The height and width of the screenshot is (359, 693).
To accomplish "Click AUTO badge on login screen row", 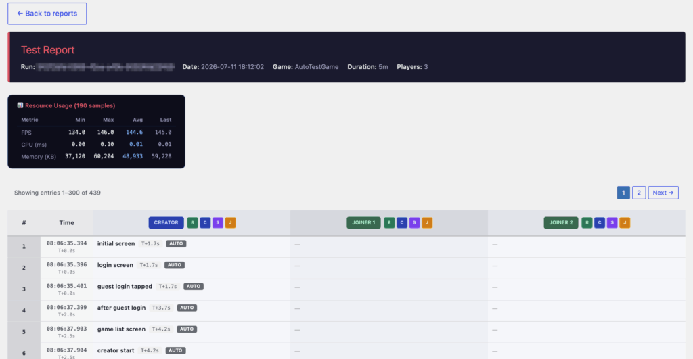I will pyautogui.click(x=175, y=265).
